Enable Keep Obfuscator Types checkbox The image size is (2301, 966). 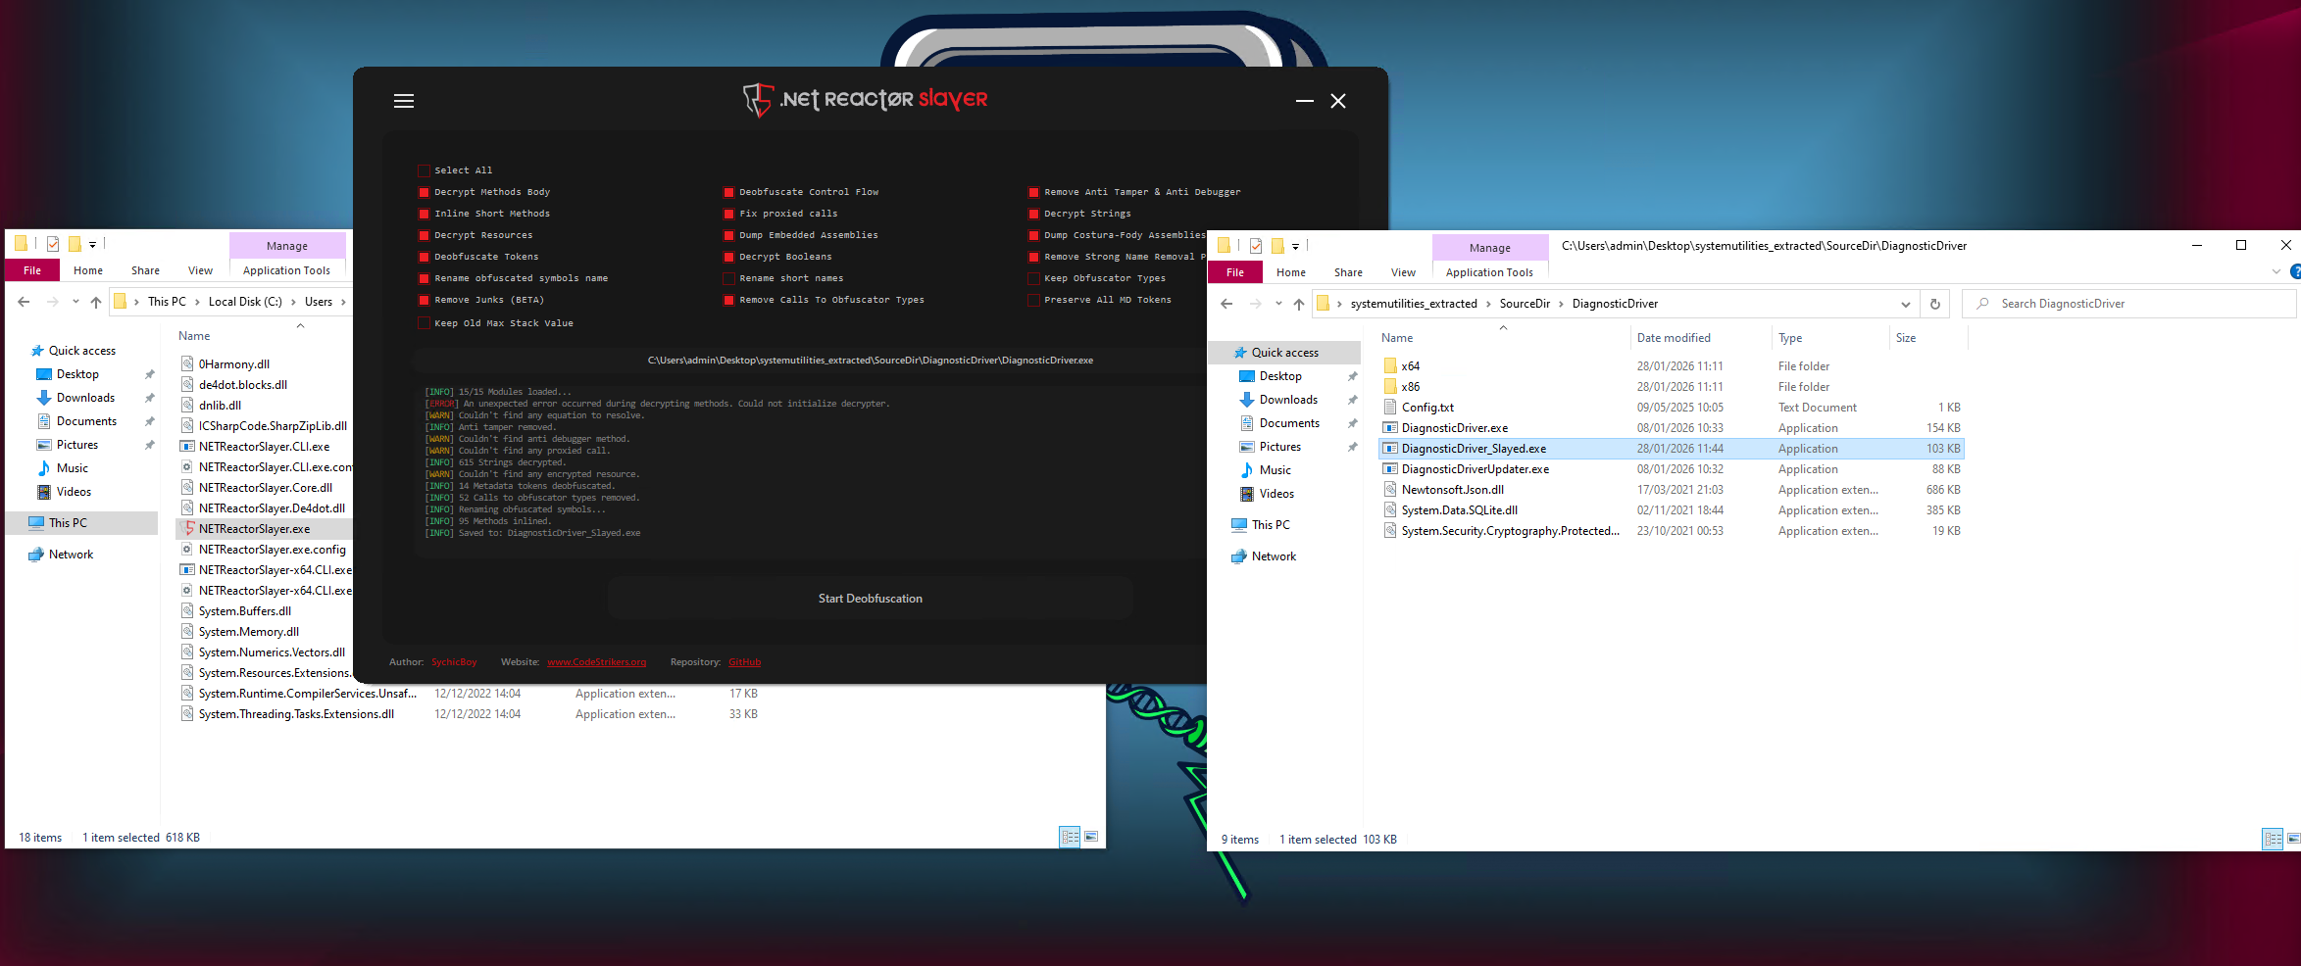click(1034, 278)
